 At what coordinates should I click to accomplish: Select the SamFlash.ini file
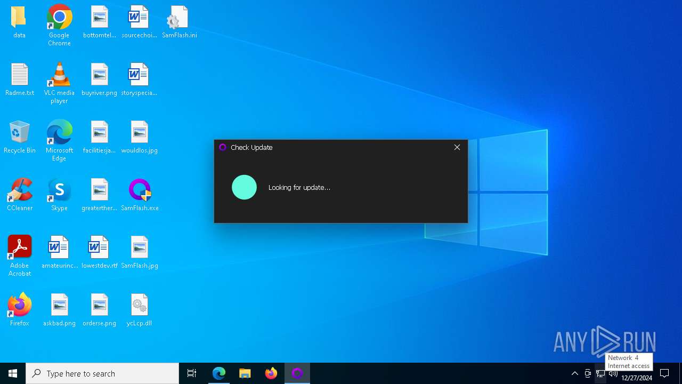click(x=180, y=22)
